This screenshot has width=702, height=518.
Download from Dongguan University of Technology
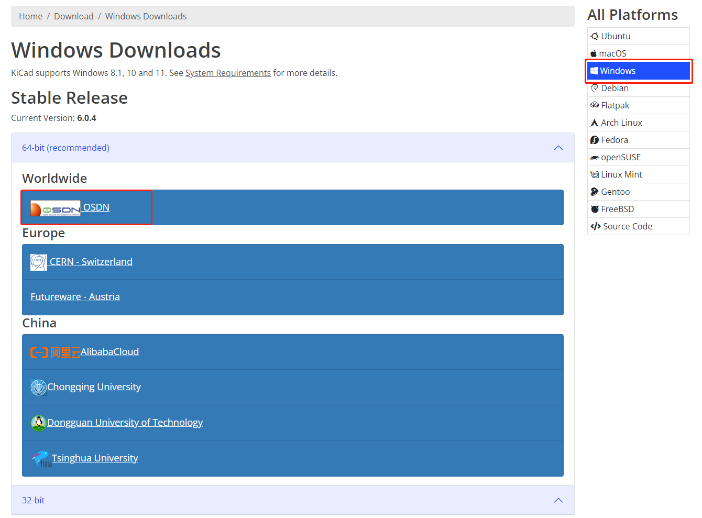[x=125, y=422]
